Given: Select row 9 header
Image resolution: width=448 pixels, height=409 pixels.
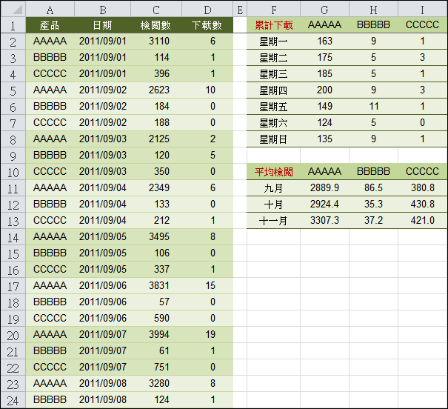Looking at the screenshot, I should click(x=13, y=156).
